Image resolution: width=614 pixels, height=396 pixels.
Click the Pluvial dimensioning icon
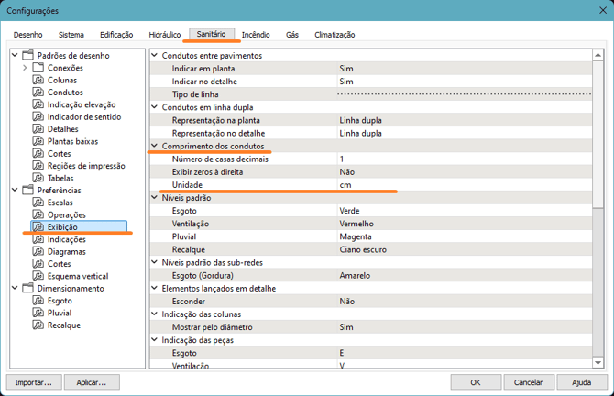click(x=38, y=313)
